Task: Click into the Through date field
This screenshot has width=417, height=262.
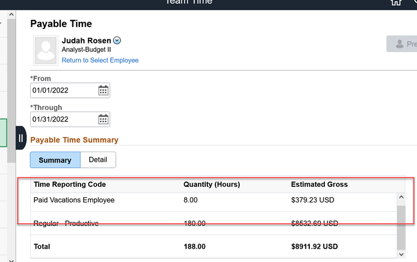Action: coord(63,119)
